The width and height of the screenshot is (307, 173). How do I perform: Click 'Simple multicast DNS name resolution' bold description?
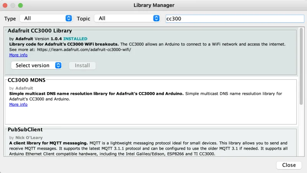coord(96,94)
